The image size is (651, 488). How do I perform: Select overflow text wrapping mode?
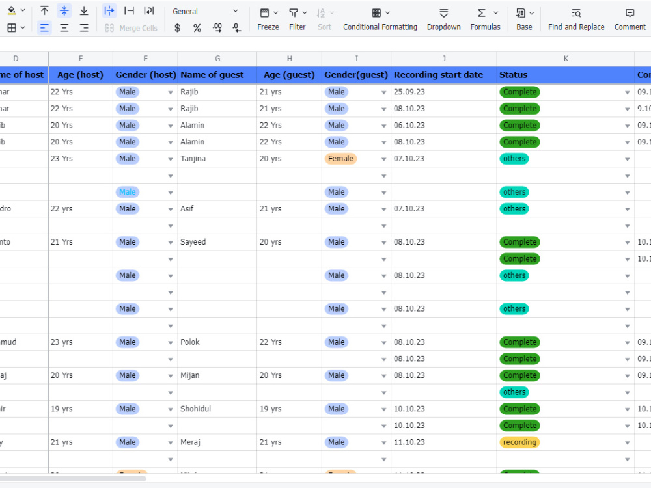(109, 11)
